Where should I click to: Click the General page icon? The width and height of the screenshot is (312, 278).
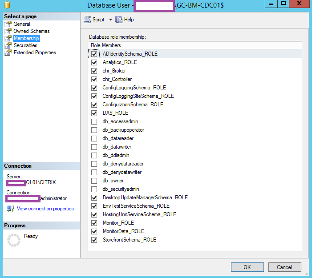[8, 24]
